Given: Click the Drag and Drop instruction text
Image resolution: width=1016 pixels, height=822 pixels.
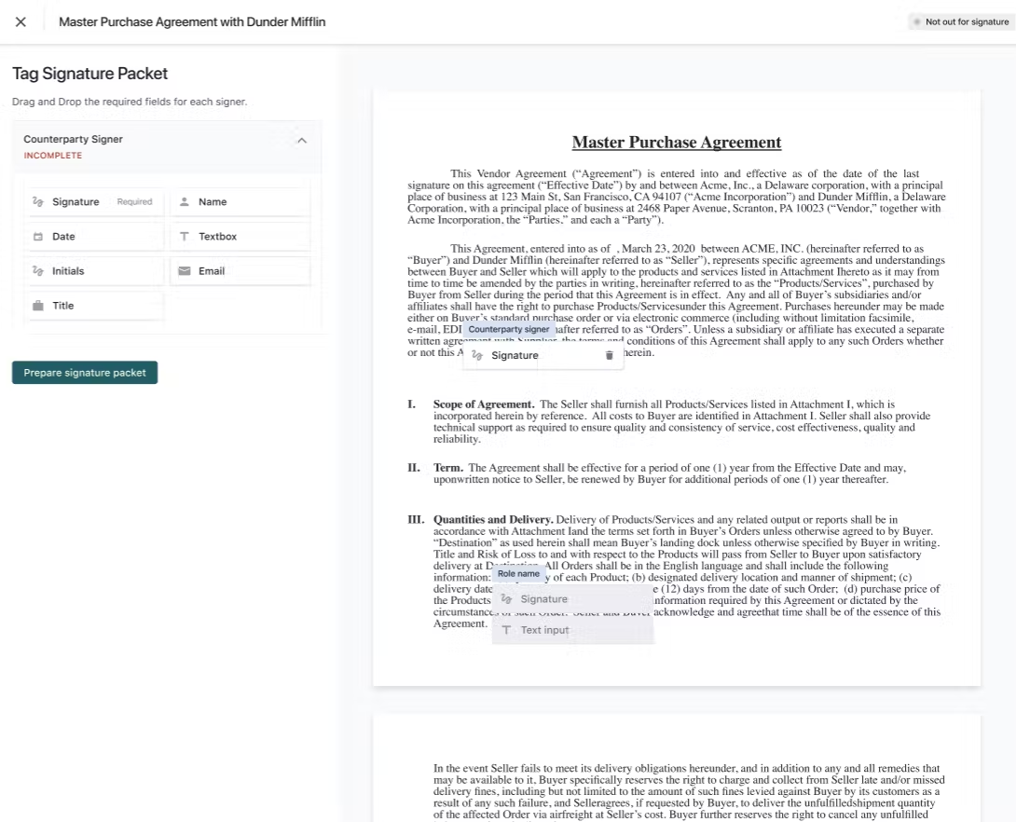Looking at the screenshot, I should (130, 102).
